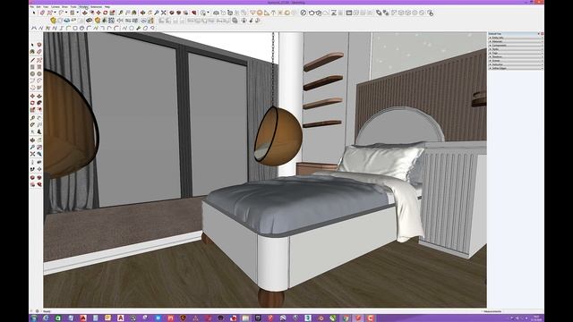Expand the Tags tray panel
This screenshot has height=322, width=573.
[516, 53]
